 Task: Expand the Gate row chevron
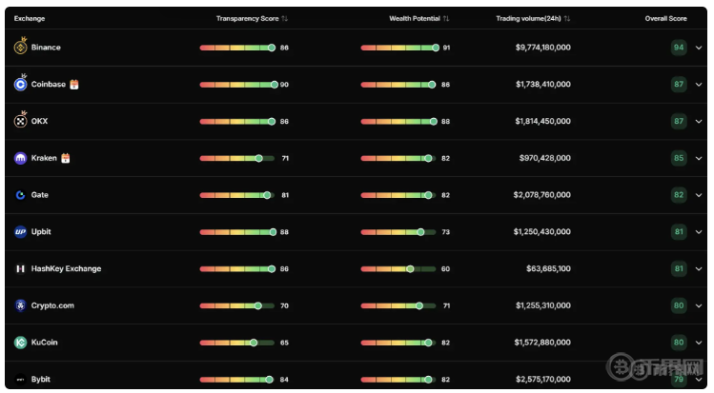pos(699,195)
